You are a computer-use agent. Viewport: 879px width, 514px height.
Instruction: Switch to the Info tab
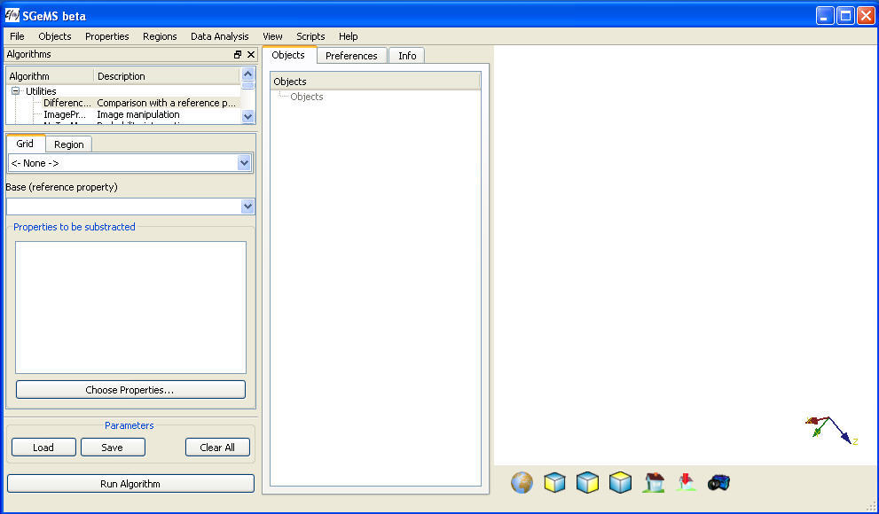point(407,56)
